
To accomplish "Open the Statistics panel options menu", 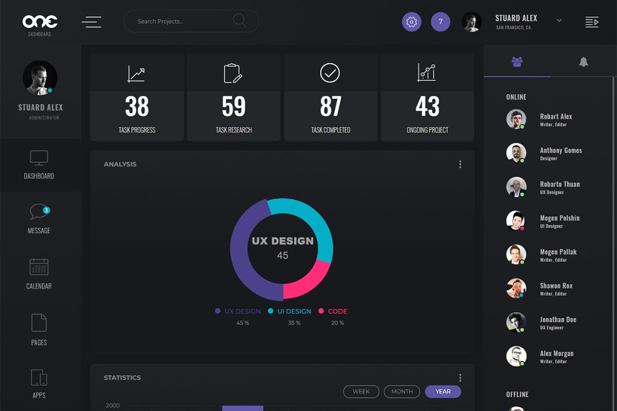I will (460, 377).
